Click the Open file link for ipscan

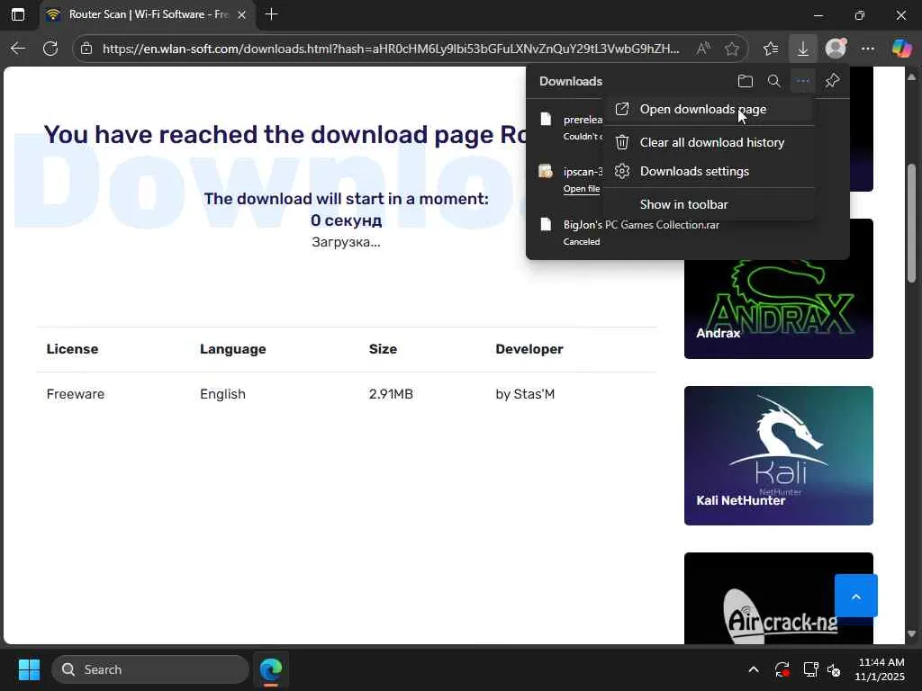pos(581,189)
